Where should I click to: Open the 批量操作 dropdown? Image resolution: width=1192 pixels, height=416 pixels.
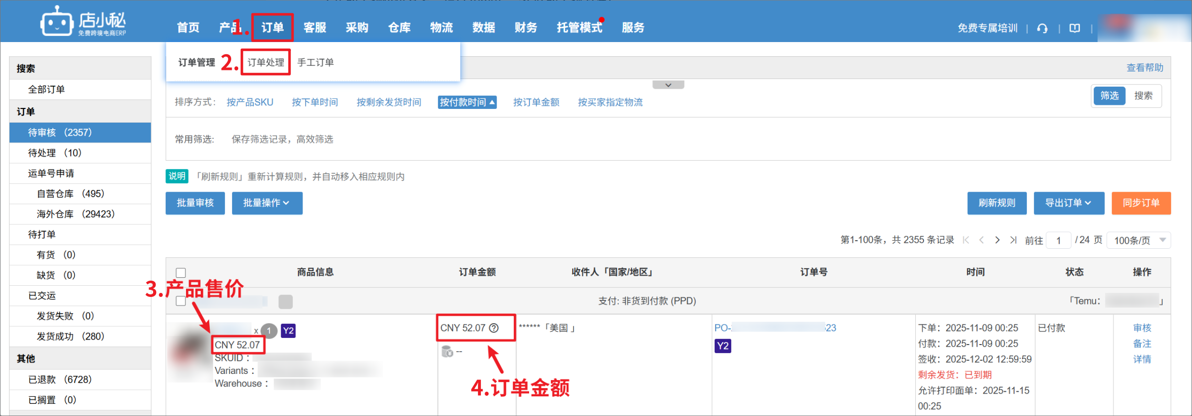click(x=267, y=203)
